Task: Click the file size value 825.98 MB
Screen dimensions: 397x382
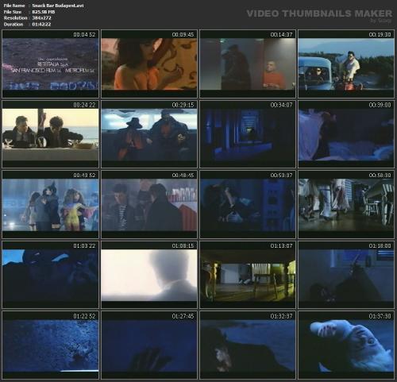Action: [44, 12]
